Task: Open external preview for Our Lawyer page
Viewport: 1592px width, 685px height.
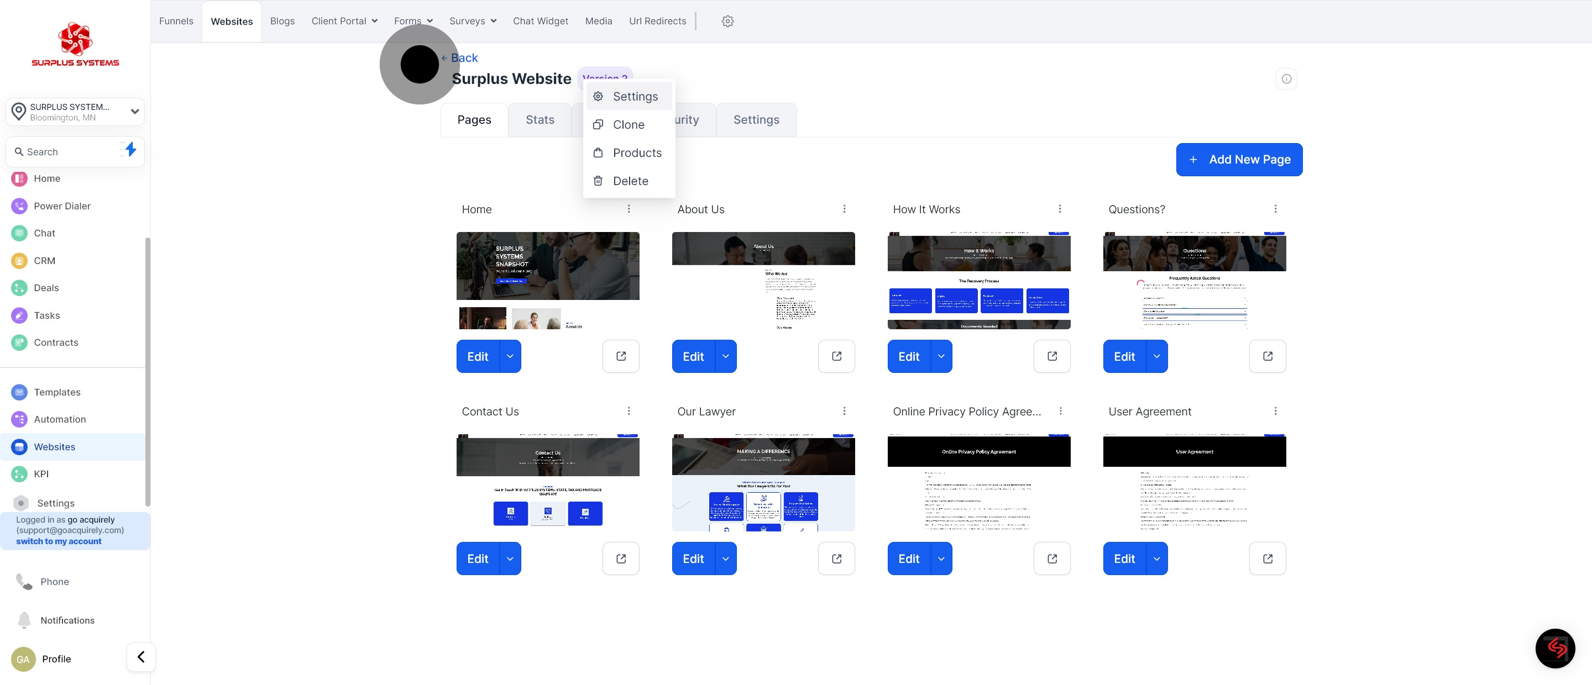Action: (x=836, y=558)
